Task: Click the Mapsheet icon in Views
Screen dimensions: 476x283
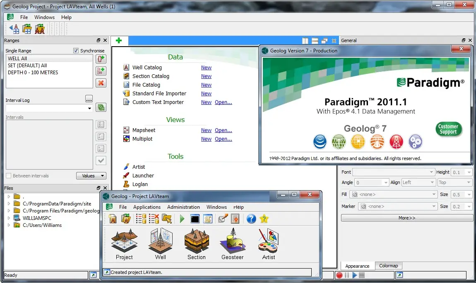Action: click(x=126, y=130)
